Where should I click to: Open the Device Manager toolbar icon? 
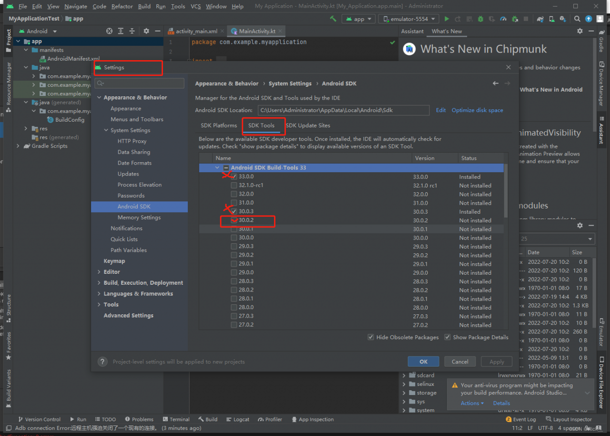pos(552,19)
